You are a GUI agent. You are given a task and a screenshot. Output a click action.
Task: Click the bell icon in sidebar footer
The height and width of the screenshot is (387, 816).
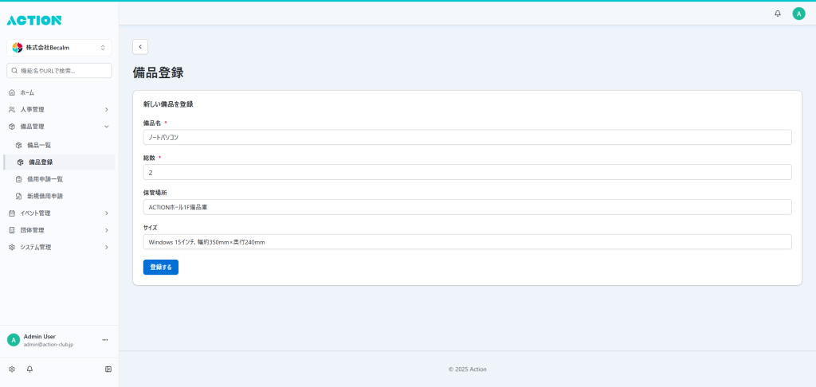pyautogui.click(x=29, y=369)
